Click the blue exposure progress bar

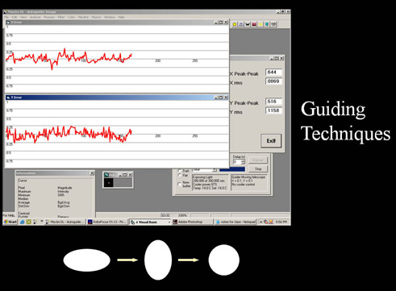[232, 169]
